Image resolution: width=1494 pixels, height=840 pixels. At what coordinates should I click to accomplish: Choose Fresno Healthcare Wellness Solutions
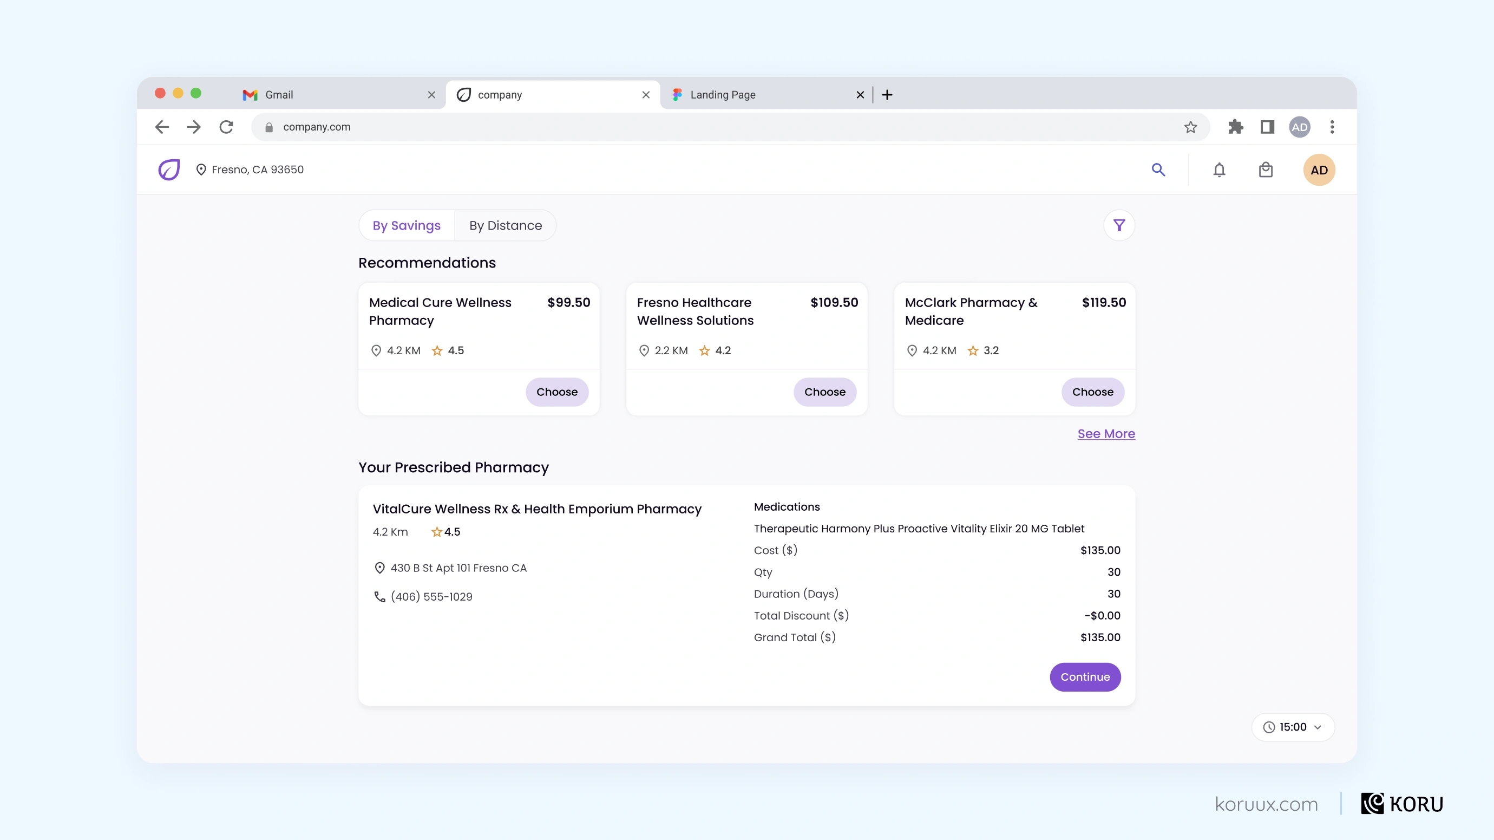point(825,392)
